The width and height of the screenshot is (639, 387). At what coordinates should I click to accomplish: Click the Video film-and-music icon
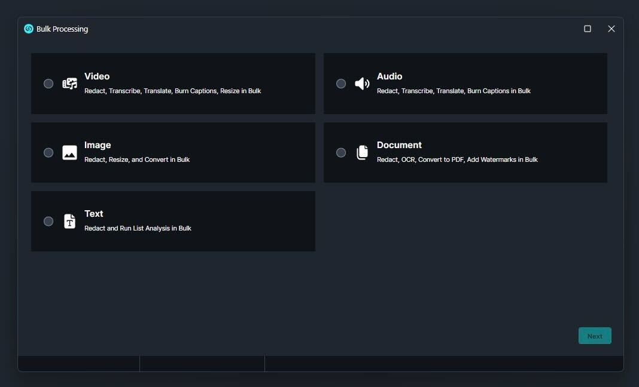tap(70, 84)
